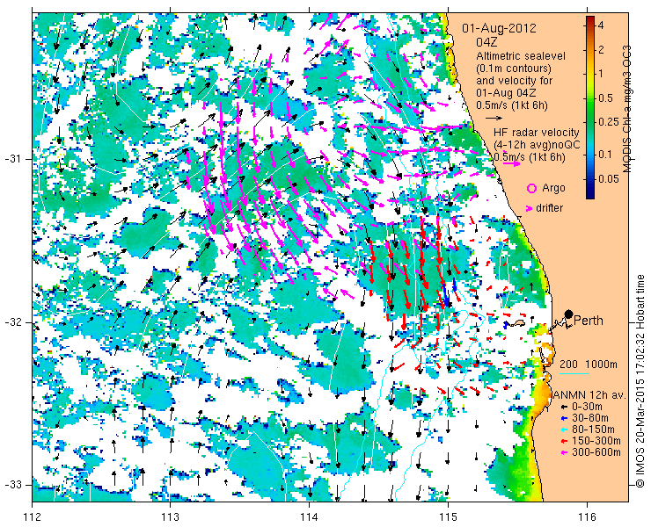651x527 pixels.
Task: Click the '(0.1m contours)' text
Action: (514, 68)
